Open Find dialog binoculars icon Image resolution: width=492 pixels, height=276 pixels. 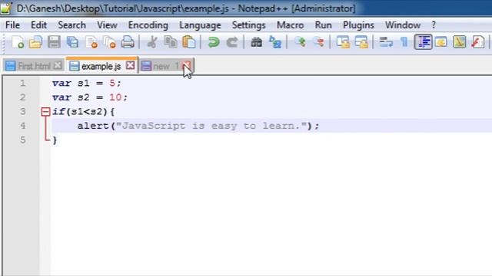(256, 42)
